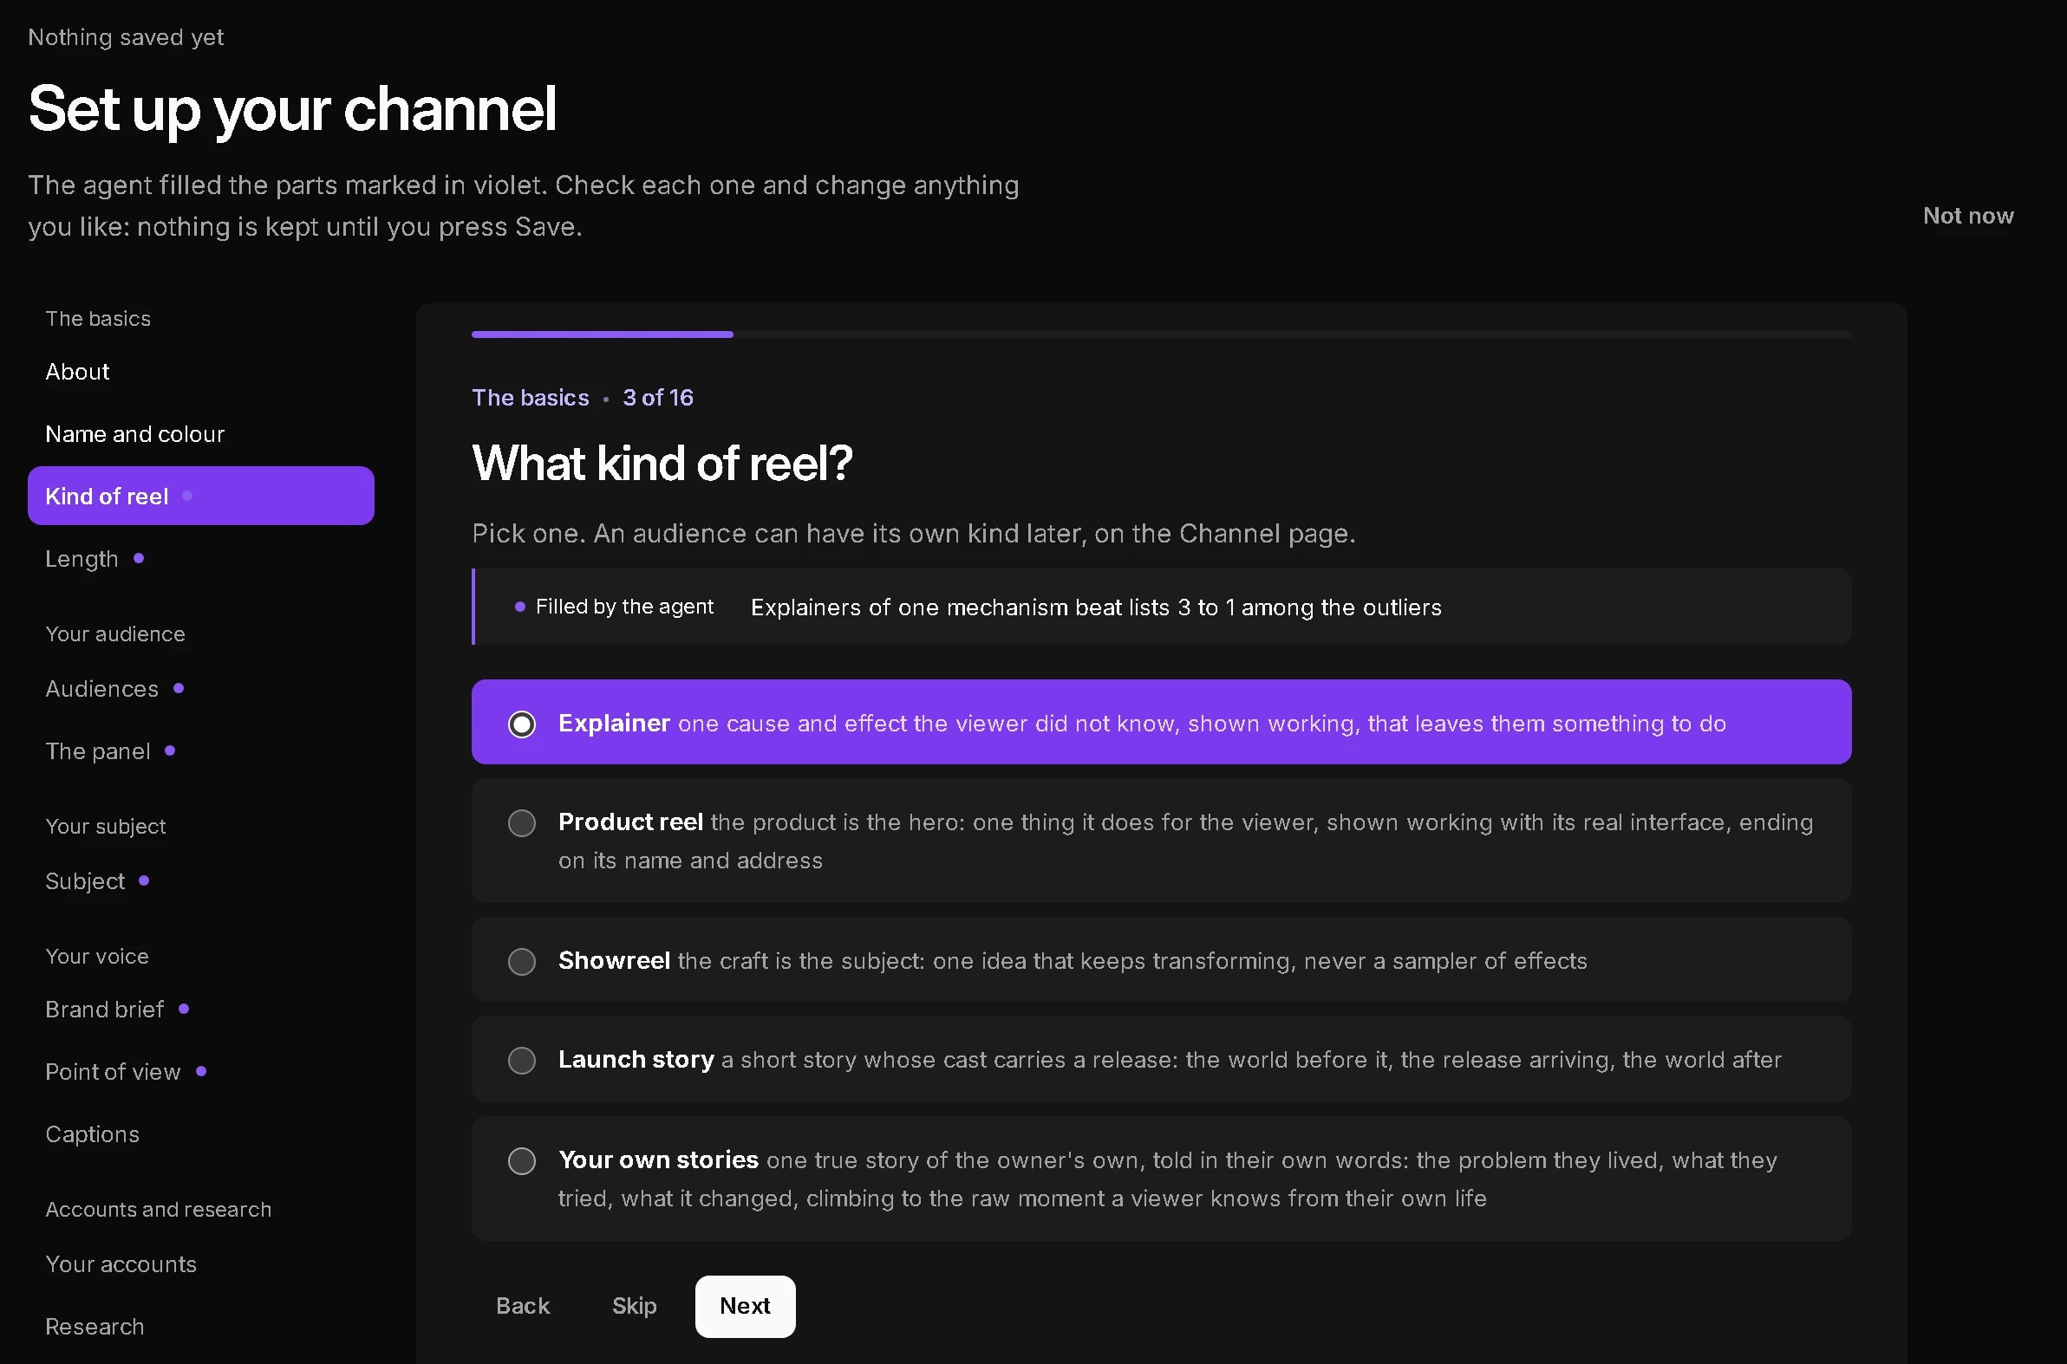
Task: Click 'Explainers of one mechanism' rationale text
Action: (x=1096, y=607)
